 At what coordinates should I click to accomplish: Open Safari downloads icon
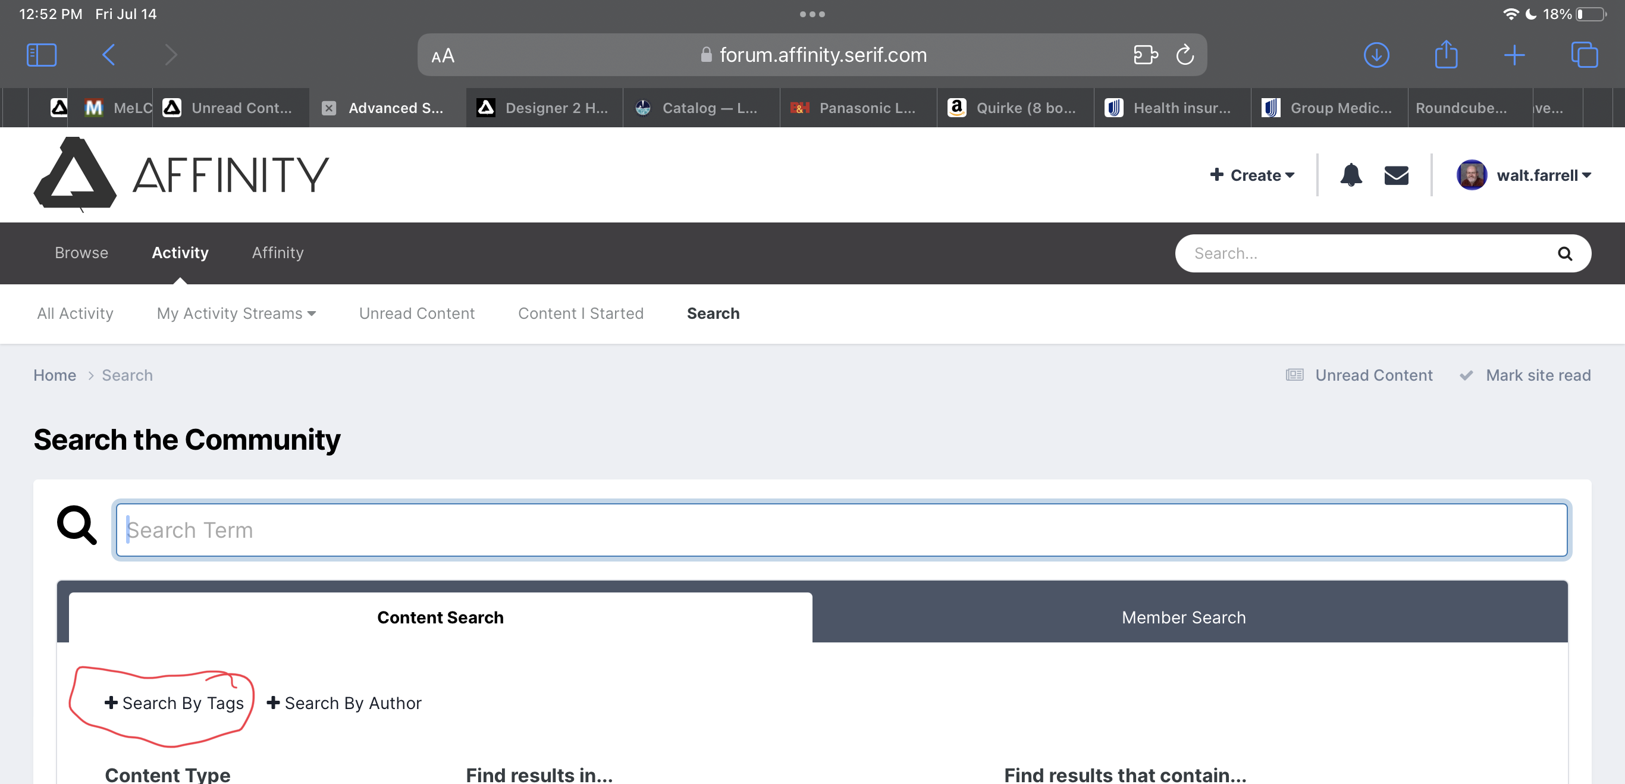coord(1376,55)
